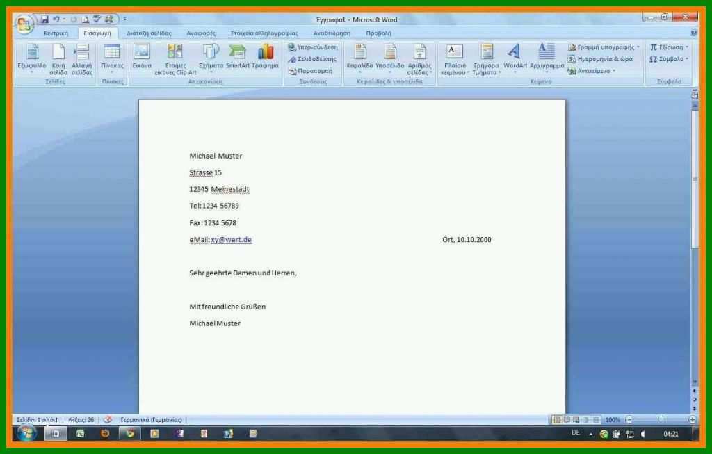Open the Windows Start button
712x454 pixels.
pos(26,434)
